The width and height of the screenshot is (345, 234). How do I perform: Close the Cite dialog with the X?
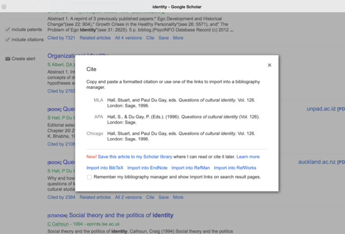click(x=269, y=65)
